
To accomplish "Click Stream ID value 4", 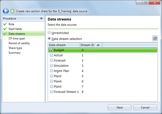I will [83, 71].
